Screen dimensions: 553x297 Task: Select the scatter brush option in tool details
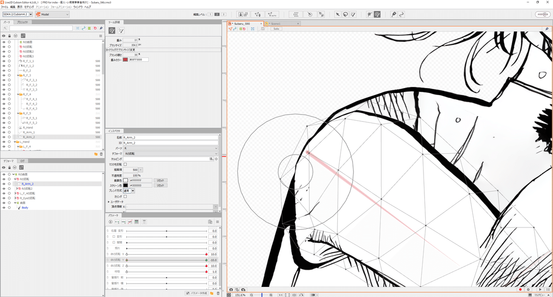[121, 30]
